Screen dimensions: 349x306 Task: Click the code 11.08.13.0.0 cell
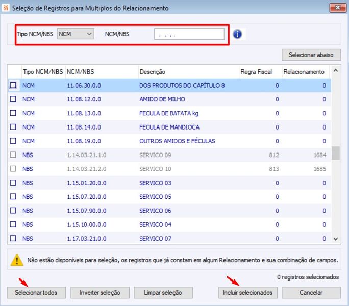(84, 113)
